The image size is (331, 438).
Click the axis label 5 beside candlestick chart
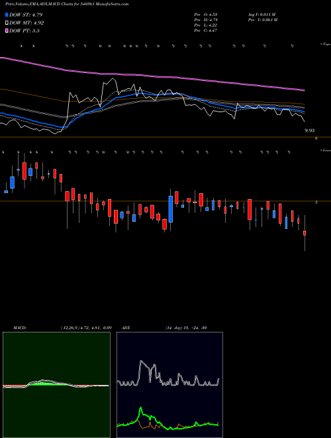point(316,202)
